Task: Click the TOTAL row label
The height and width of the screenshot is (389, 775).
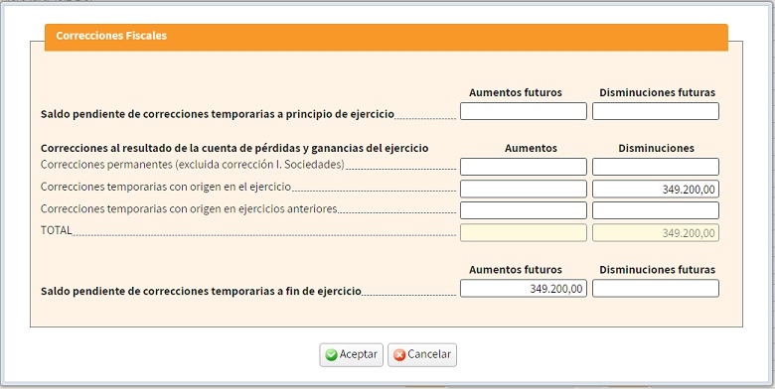Action: click(57, 230)
